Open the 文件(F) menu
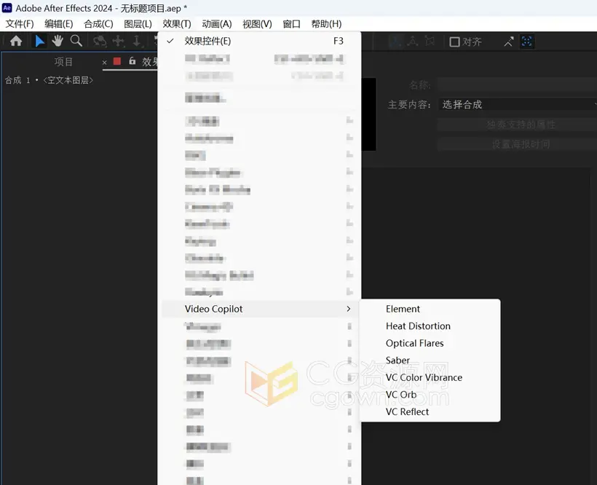Image resolution: width=597 pixels, height=485 pixels. click(x=20, y=24)
